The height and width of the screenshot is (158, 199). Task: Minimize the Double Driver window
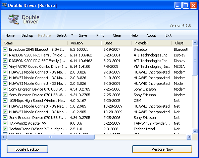178,5
